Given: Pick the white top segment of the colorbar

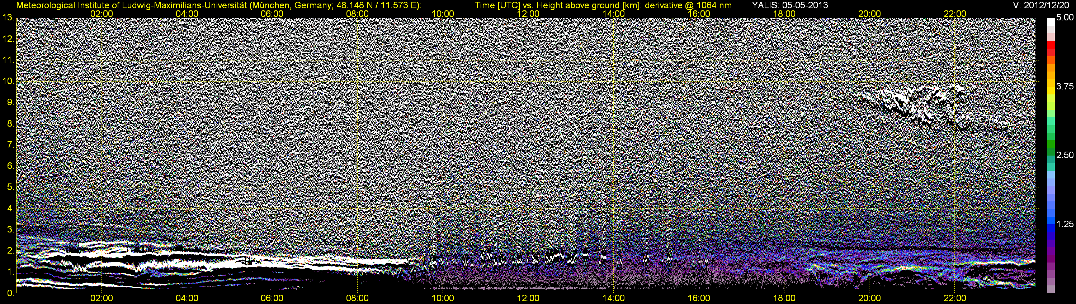Looking at the screenshot, I should click(x=1051, y=22).
